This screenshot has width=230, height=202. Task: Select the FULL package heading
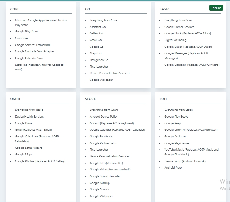163,99
